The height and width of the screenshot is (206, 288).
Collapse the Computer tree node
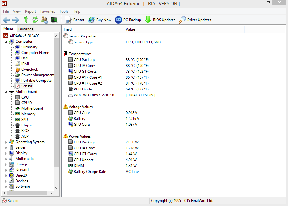pos(6,42)
